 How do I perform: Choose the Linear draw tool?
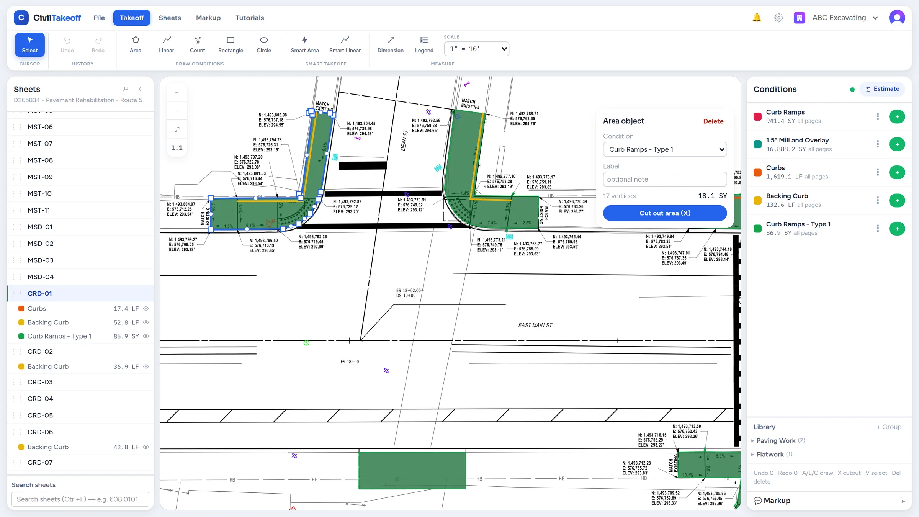(x=166, y=44)
